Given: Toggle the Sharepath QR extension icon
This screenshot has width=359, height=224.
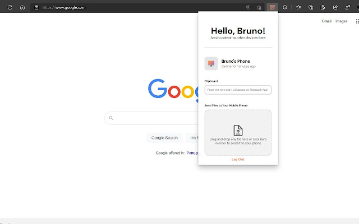Looking at the screenshot, I should pyautogui.click(x=272, y=7).
